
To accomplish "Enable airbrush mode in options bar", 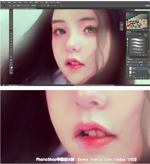I will pos(58,5).
